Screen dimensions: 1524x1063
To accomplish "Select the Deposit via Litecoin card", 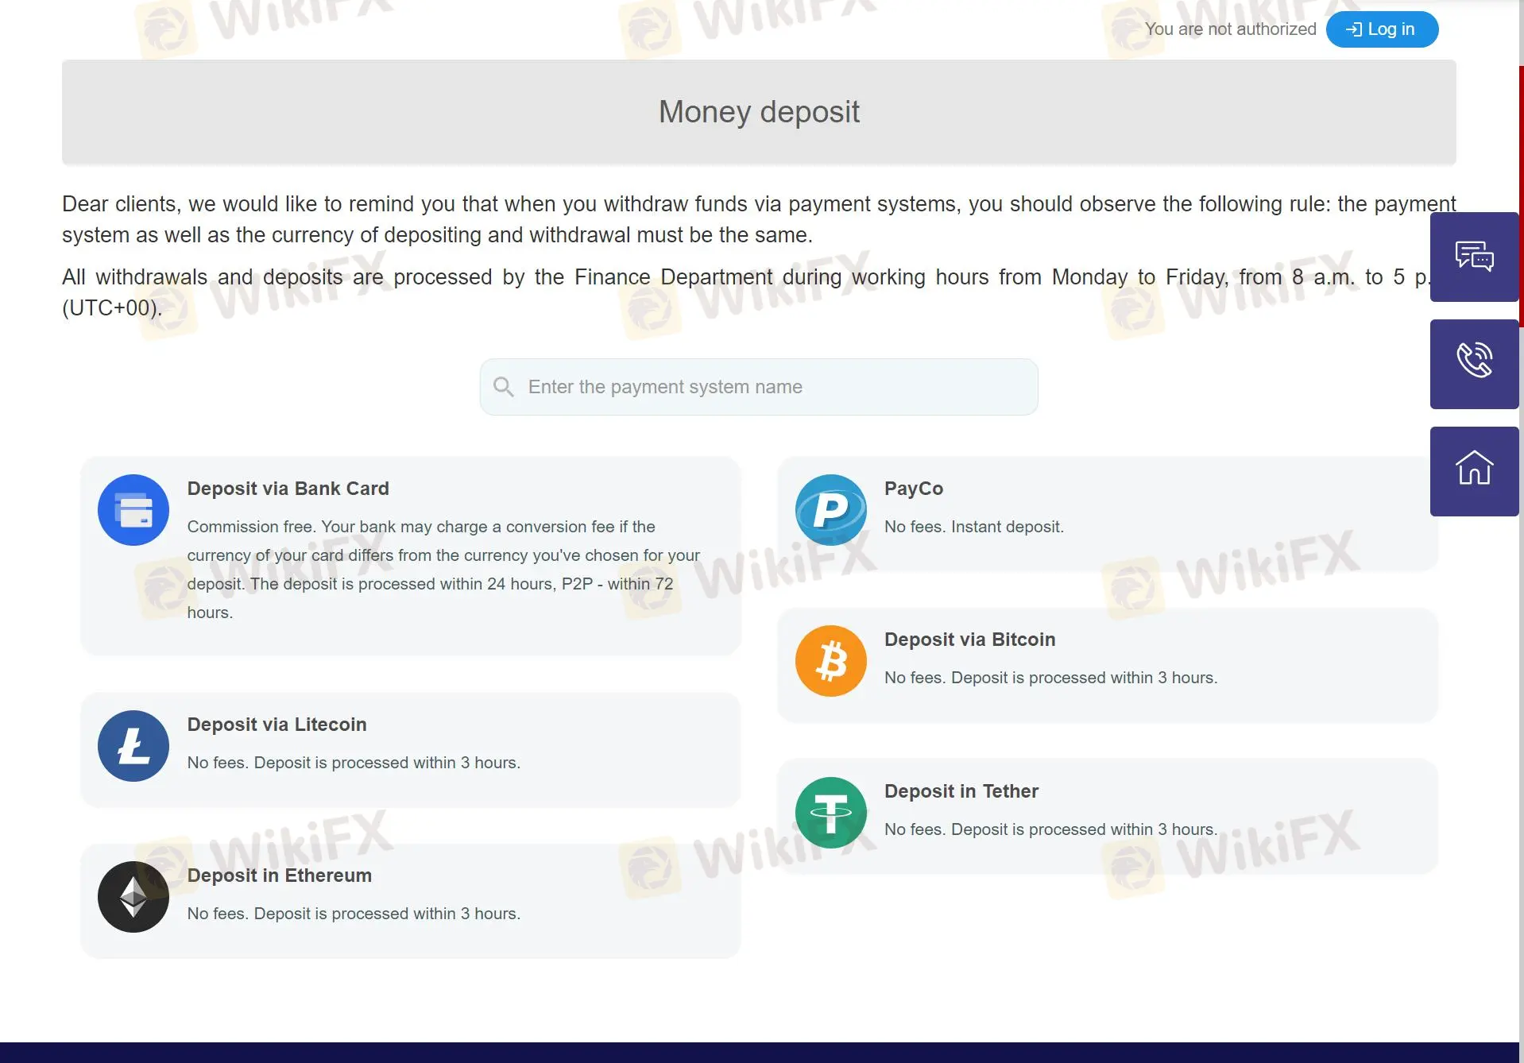I will point(409,747).
